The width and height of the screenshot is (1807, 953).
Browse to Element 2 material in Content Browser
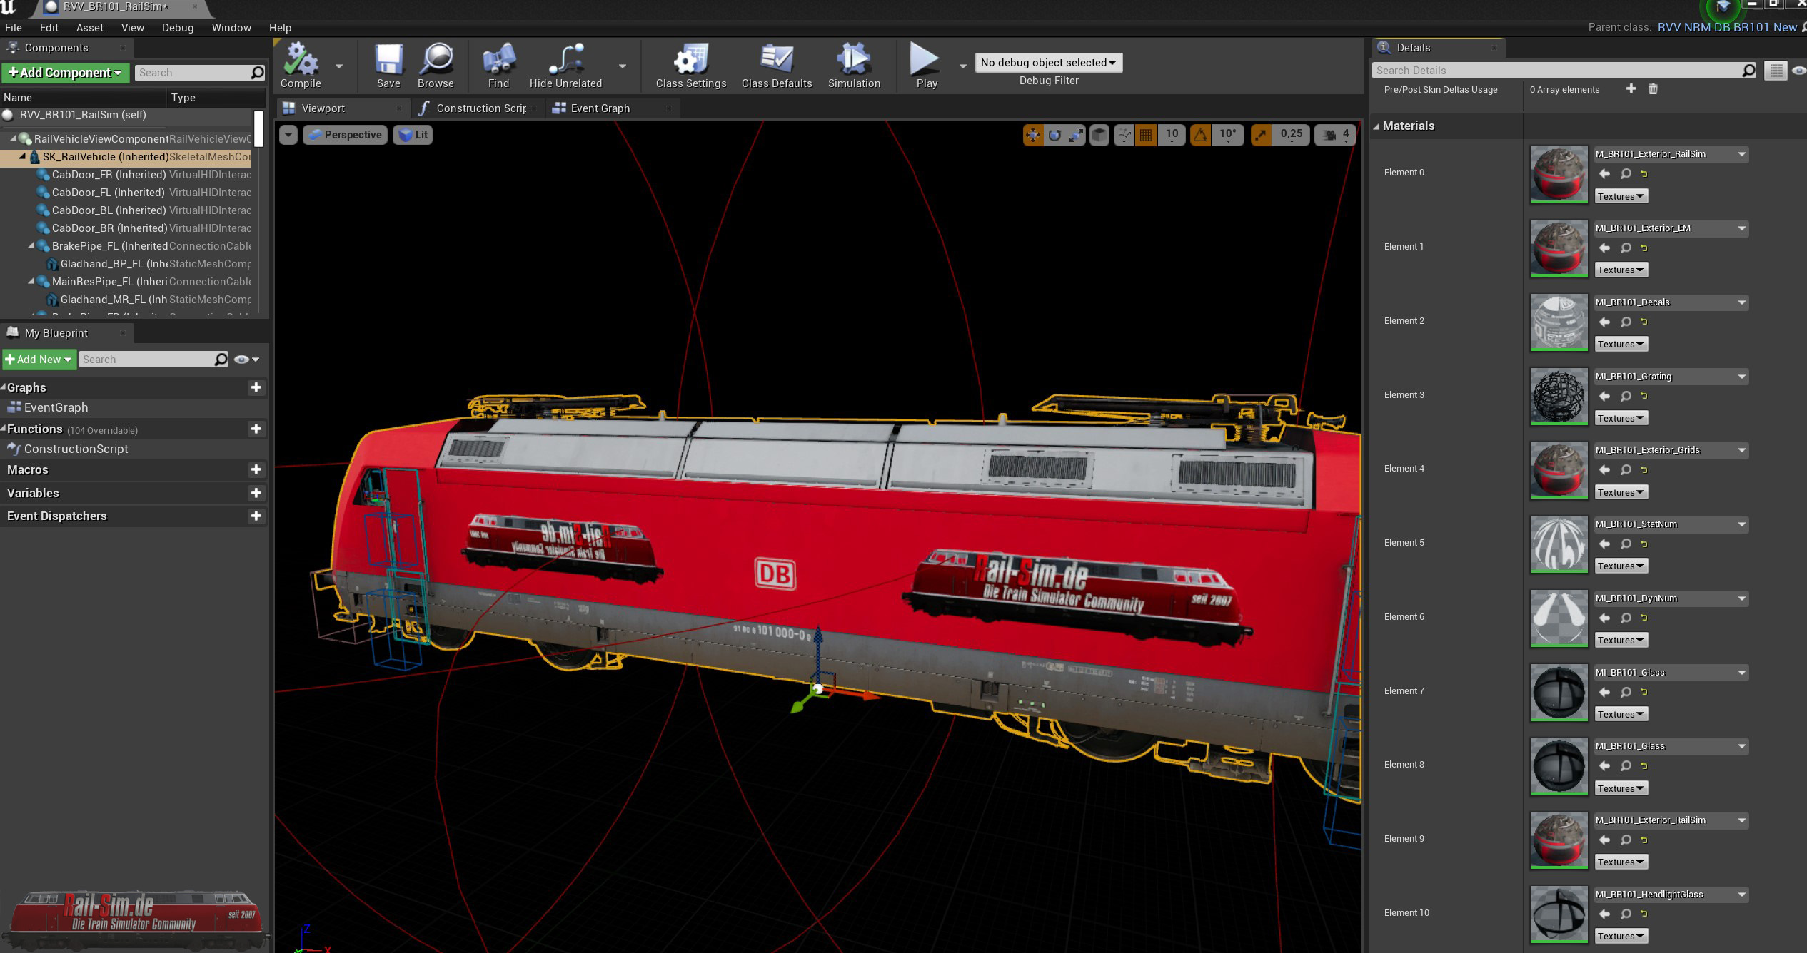click(1626, 322)
